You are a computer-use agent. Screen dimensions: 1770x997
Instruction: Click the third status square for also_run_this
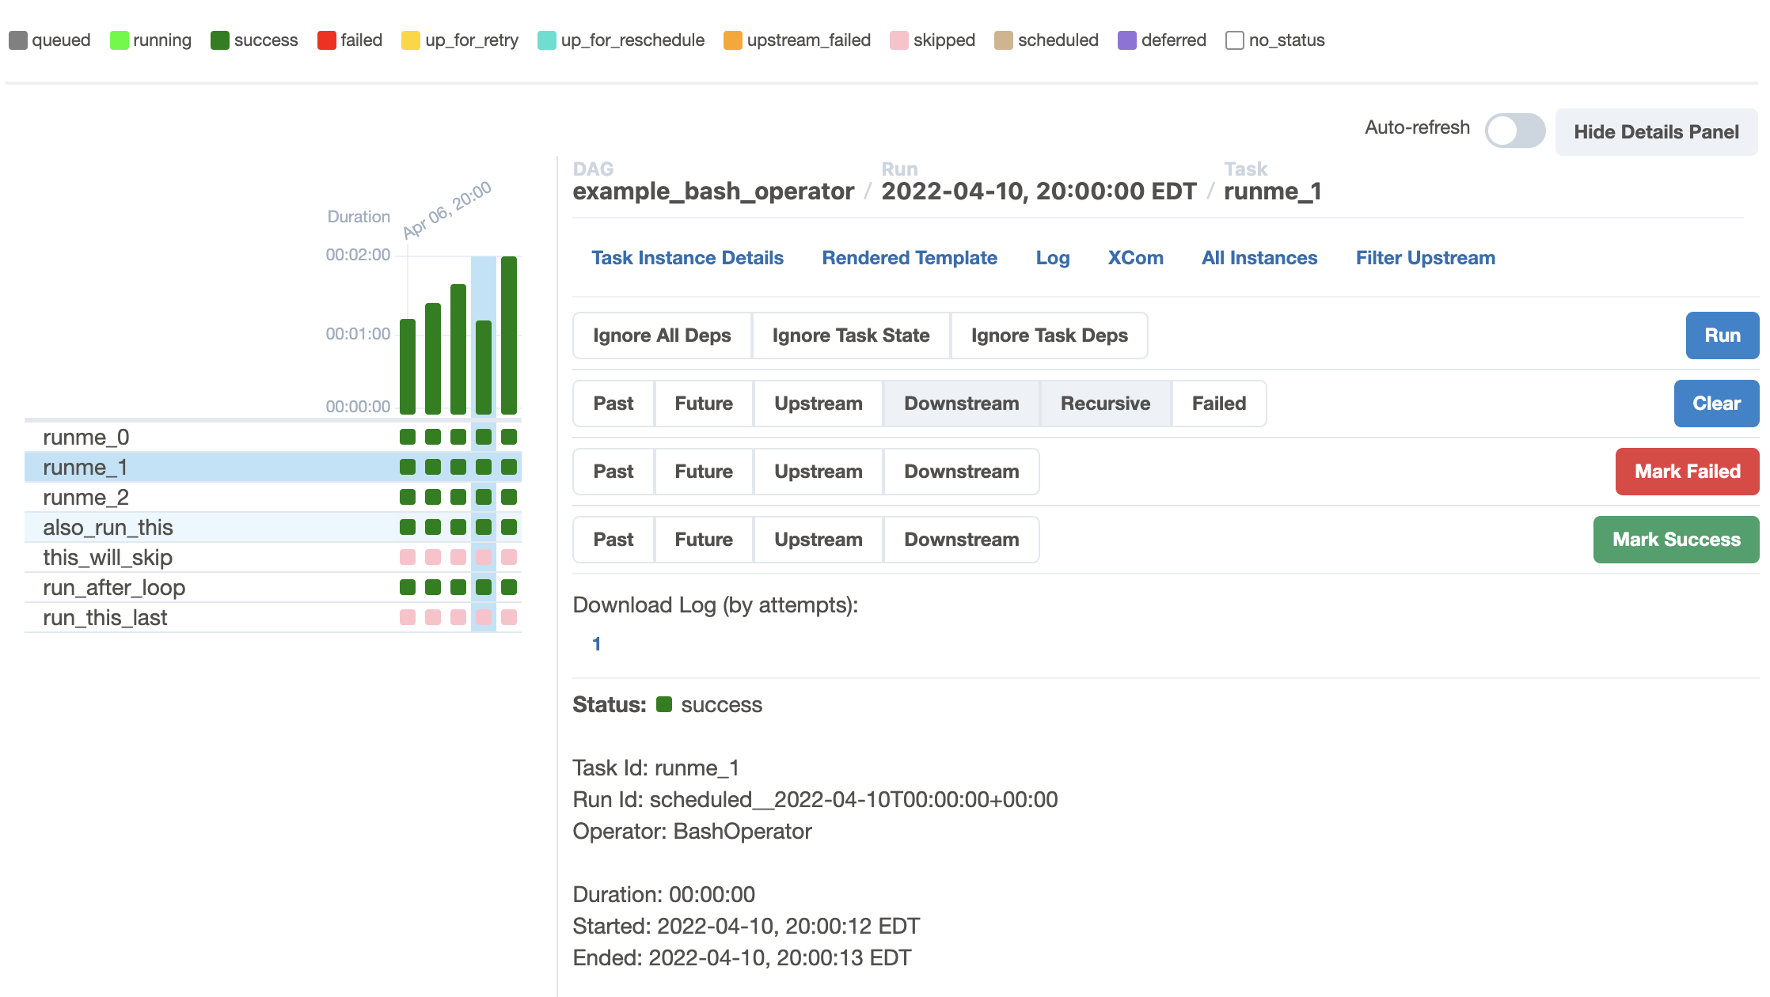pos(458,527)
